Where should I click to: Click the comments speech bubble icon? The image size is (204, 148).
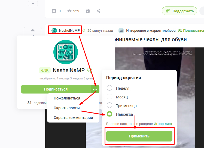(x=54, y=11)
